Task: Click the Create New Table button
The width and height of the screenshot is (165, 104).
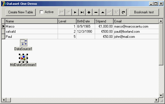Action: click(21, 12)
